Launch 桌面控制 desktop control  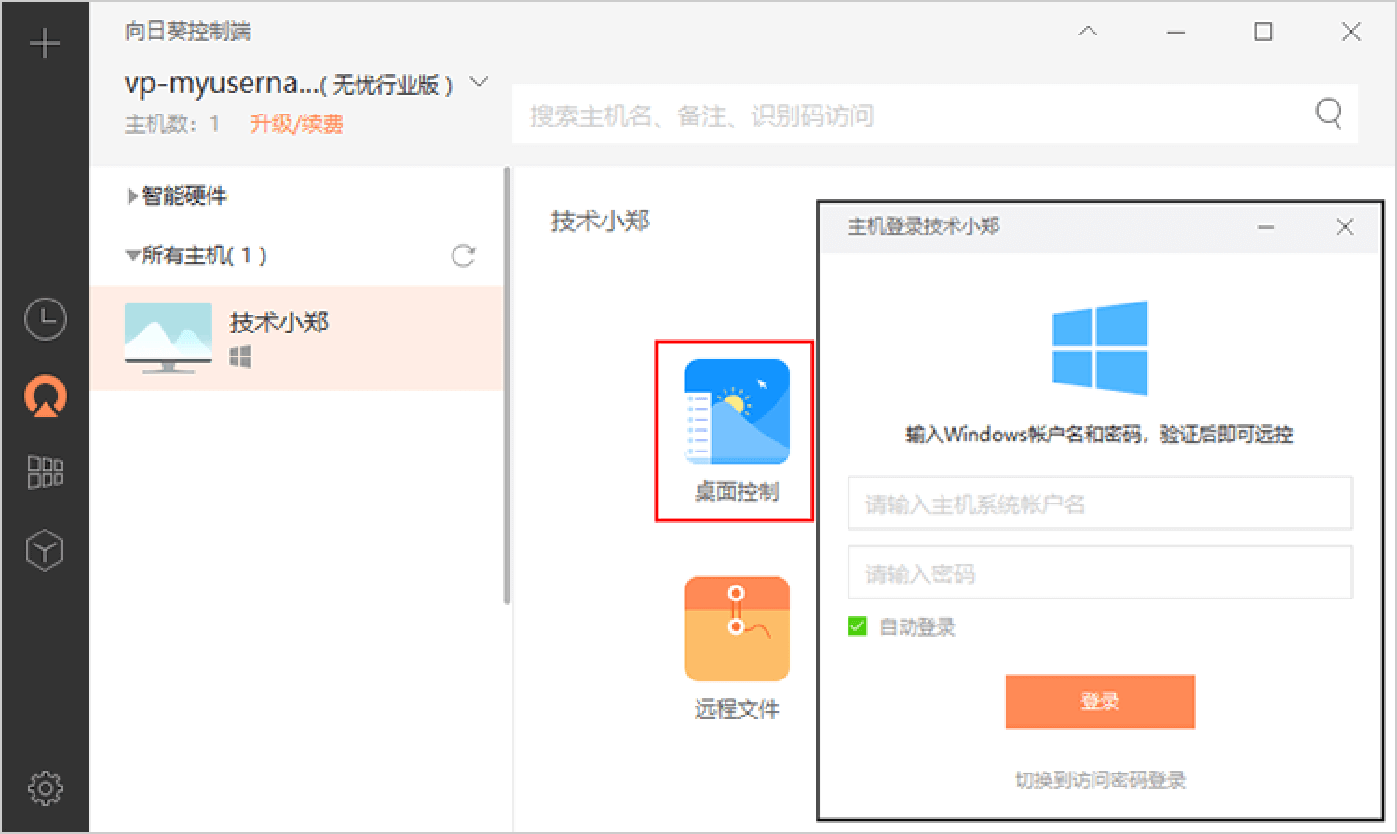736,430
